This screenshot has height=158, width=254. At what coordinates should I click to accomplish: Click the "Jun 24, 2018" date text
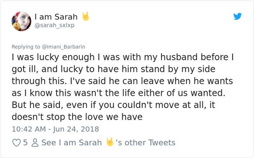click(76, 129)
